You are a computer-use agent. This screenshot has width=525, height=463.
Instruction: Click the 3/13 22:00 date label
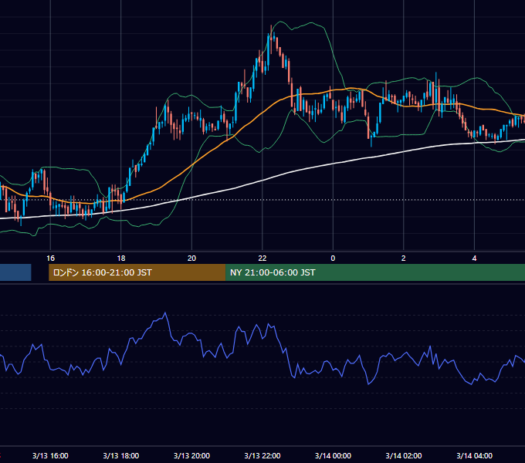click(262, 455)
